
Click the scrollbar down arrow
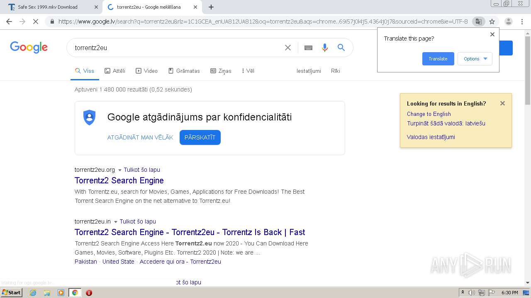(x=528, y=283)
